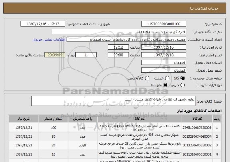Click the شرح کلی نیاز text area

coord(113,101)
